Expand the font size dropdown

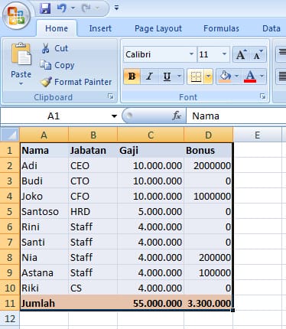pyautogui.click(x=224, y=54)
